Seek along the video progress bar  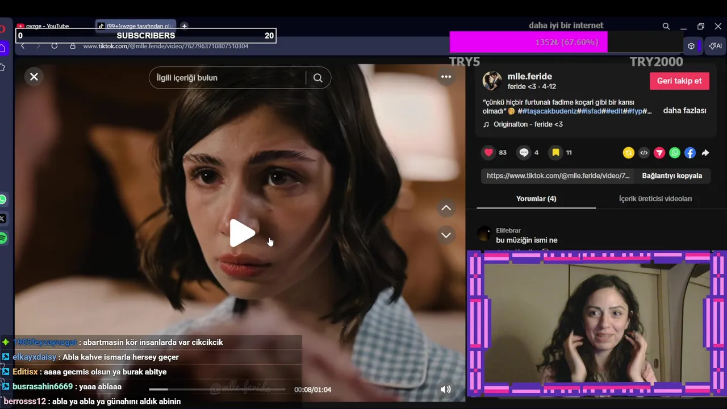[217, 389]
